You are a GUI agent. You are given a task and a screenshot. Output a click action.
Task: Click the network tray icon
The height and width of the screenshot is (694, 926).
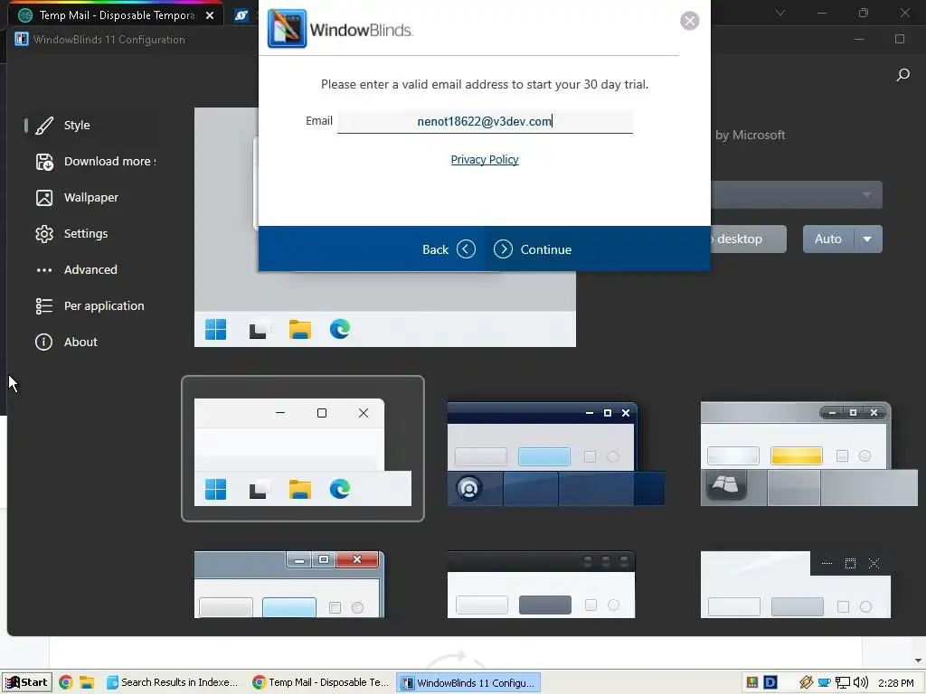click(x=843, y=683)
